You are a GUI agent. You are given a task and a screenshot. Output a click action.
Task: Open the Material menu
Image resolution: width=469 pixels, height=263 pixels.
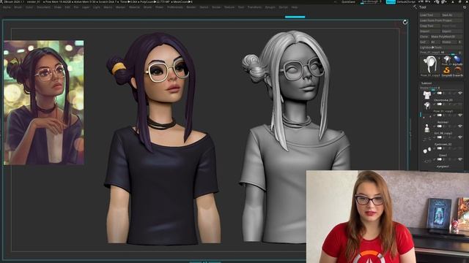[134, 7]
